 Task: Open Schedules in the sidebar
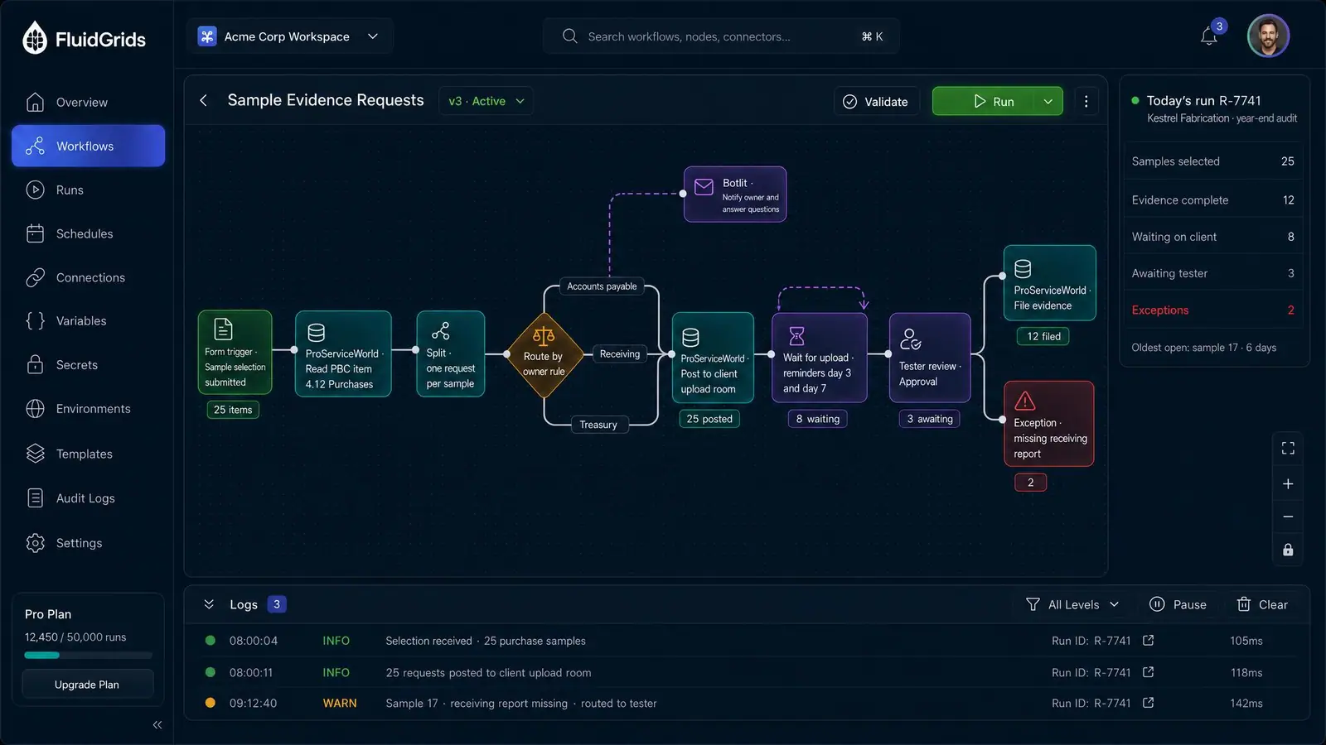click(88, 233)
